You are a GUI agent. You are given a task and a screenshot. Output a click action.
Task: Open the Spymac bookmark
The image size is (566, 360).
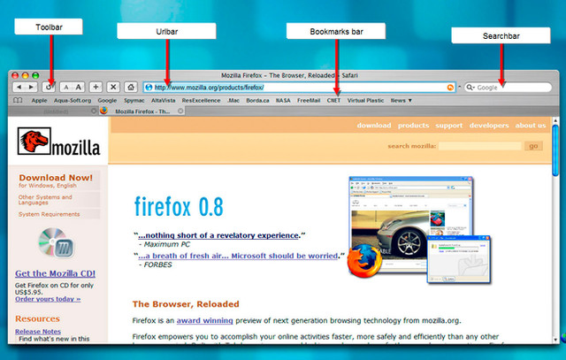134,100
